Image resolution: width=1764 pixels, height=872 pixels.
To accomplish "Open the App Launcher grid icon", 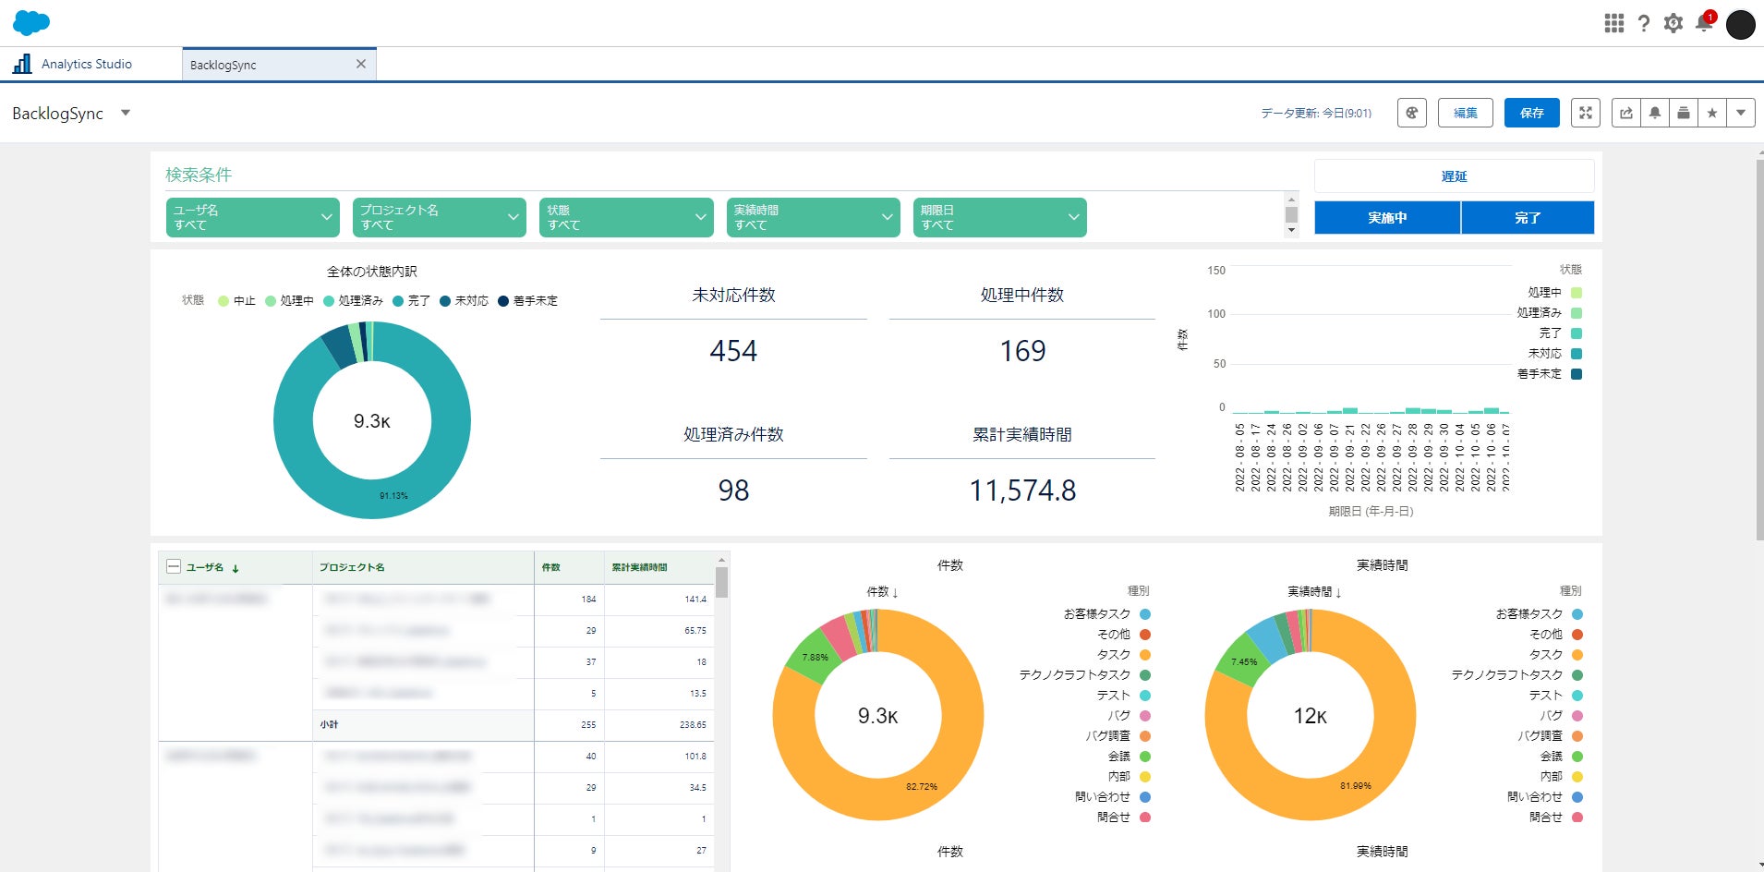I will click(1613, 23).
